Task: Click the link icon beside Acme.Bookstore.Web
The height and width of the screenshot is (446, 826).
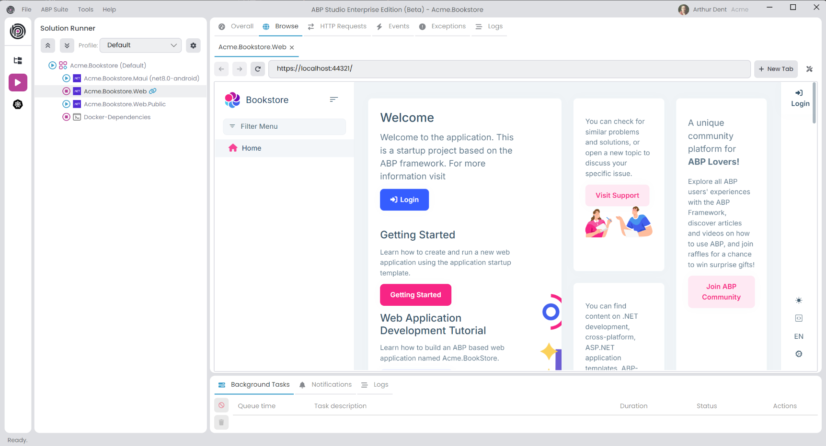Action: [x=153, y=91]
